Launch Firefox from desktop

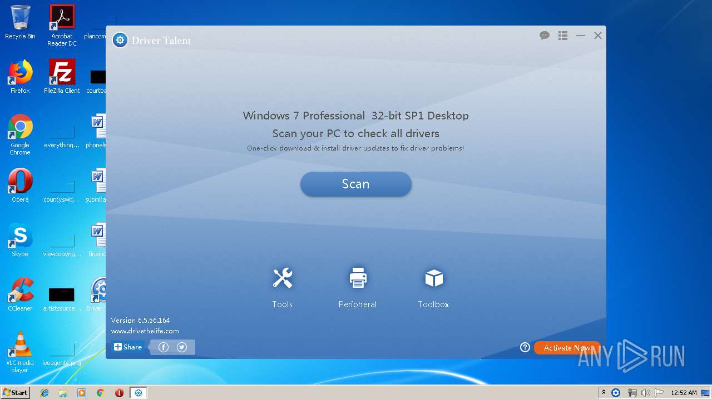point(20,77)
